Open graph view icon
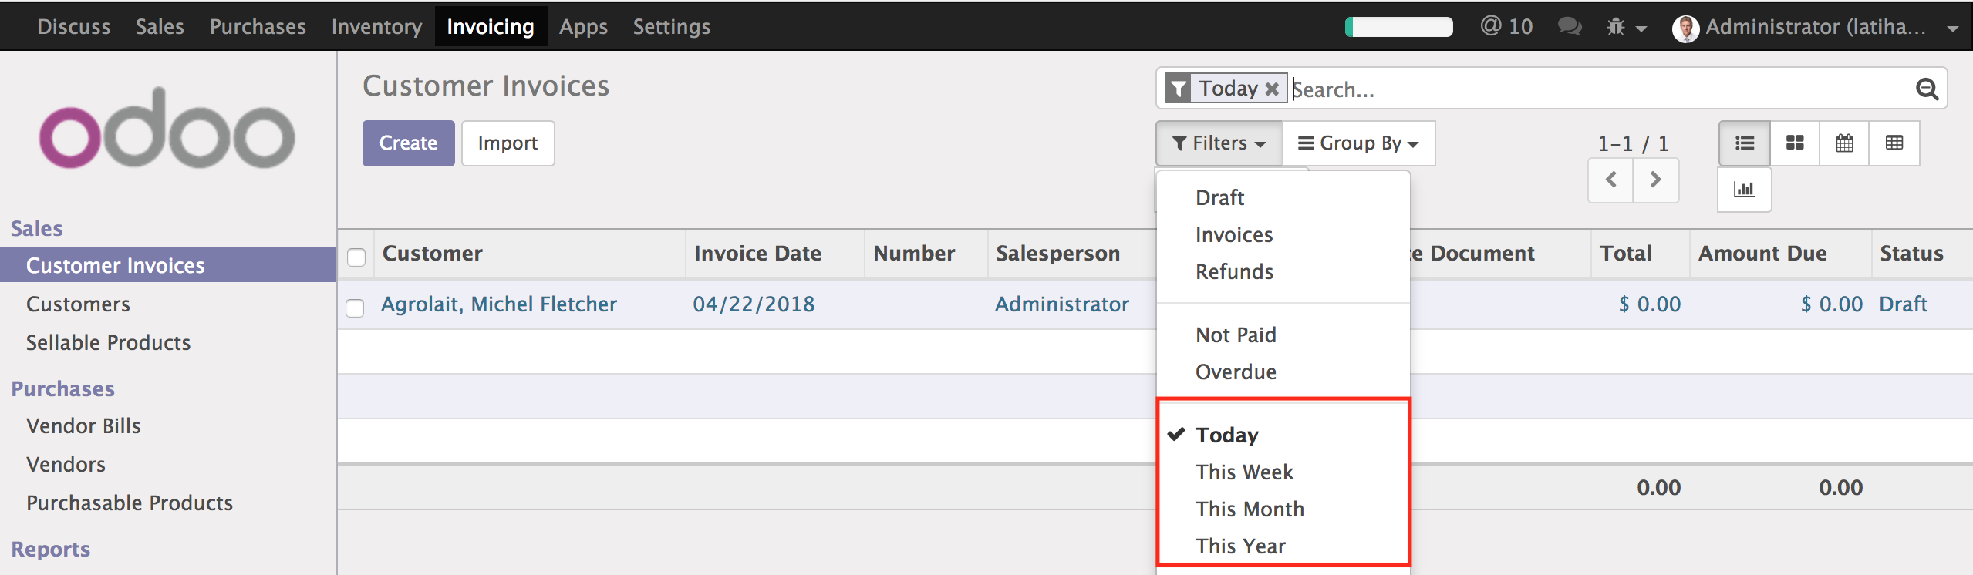 point(1744,190)
